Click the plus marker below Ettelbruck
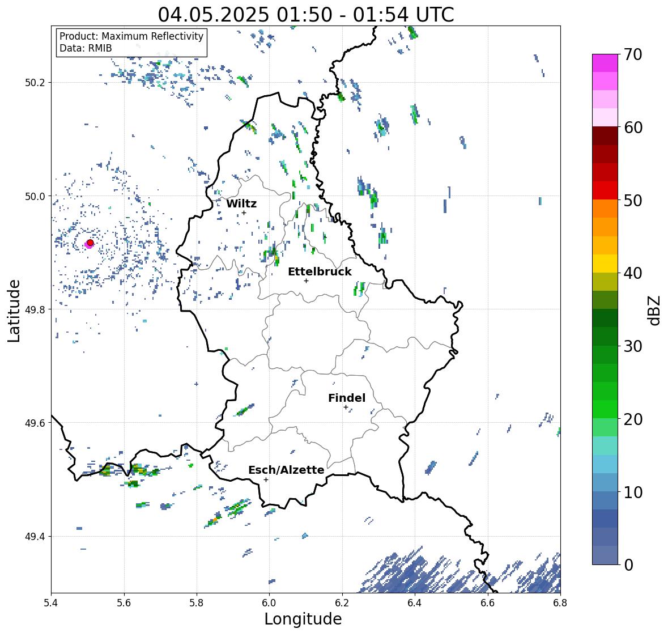The height and width of the screenshot is (633, 668). coord(306,281)
